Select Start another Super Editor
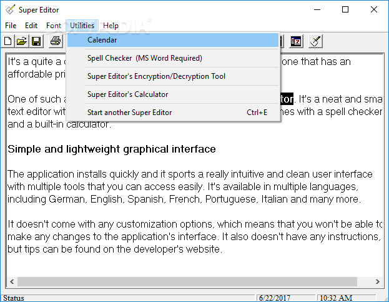The image size is (389, 302). click(x=173, y=113)
